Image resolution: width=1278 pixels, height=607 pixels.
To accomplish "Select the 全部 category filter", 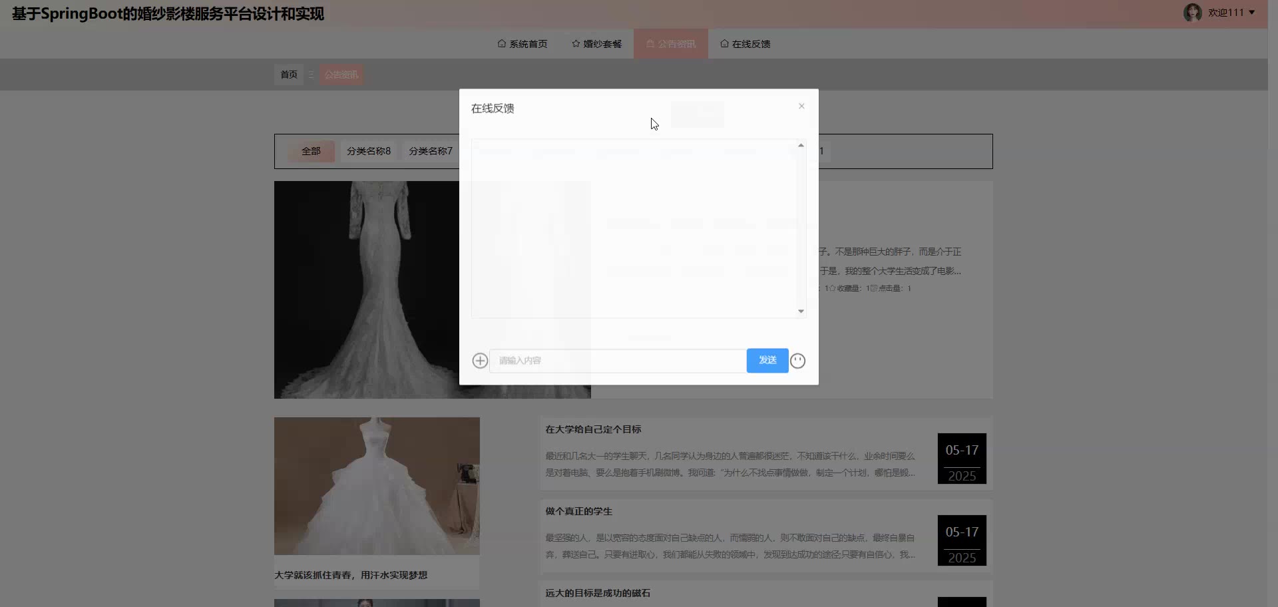I will 311,151.
